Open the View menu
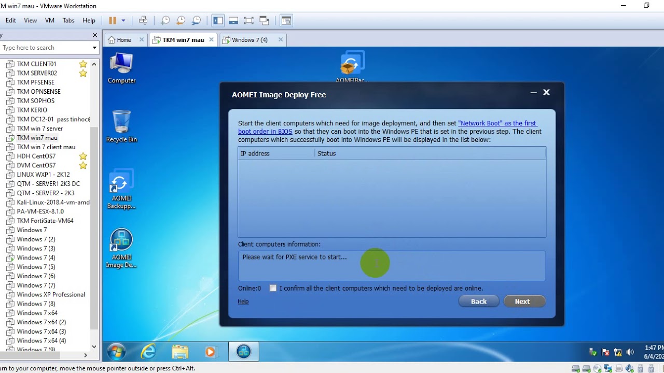Screen dimensions: 664x373 tap(31, 21)
